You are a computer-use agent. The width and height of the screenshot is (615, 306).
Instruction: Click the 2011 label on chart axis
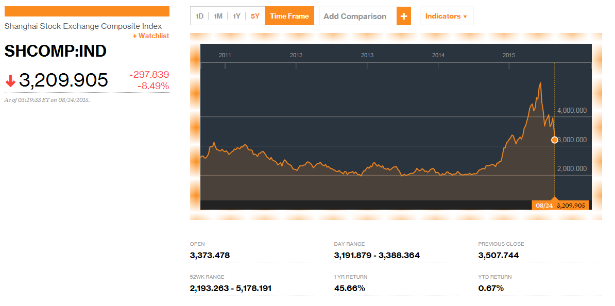pyautogui.click(x=225, y=55)
